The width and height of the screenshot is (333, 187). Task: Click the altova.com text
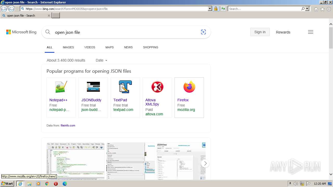point(154,114)
